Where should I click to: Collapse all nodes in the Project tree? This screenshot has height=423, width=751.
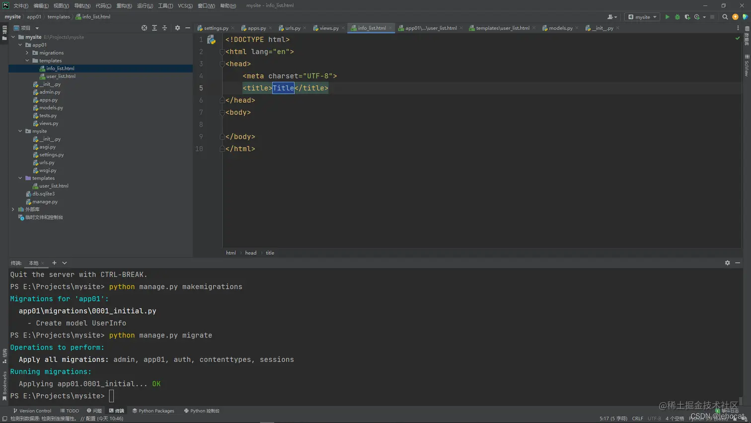pos(164,28)
